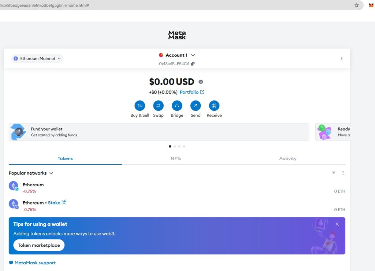This screenshot has width=375, height=271.
Task: Switch to the Activity tab
Action: (x=288, y=158)
